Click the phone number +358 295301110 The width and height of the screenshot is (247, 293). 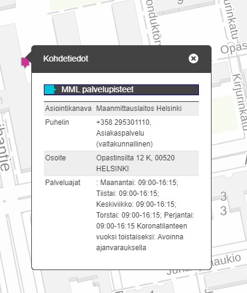[x=124, y=122]
